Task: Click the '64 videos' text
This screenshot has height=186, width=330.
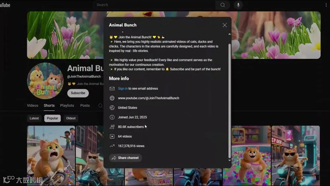Action: (x=125, y=136)
